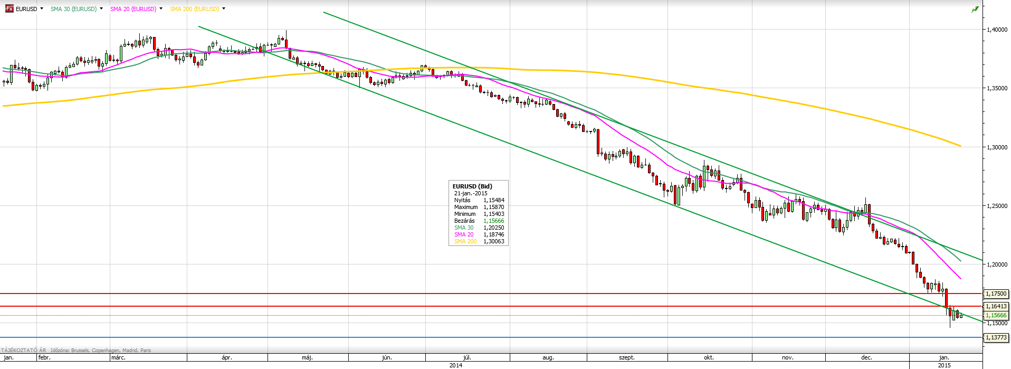Click the 2014 year label
1011x369 pixels.
[456, 365]
